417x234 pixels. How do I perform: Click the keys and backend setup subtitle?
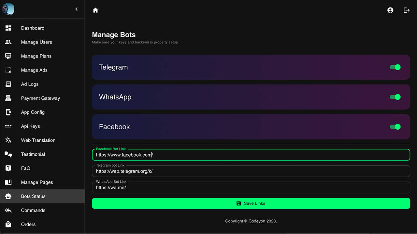point(135,42)
